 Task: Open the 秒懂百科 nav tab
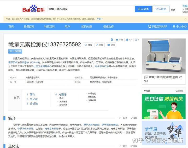[x=29, y=26]
